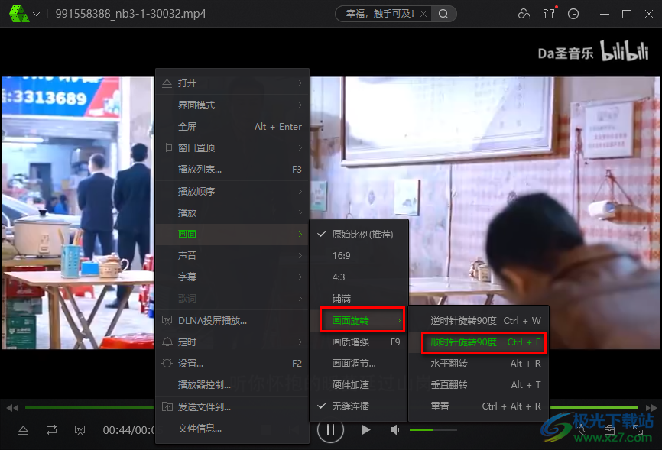Open 播放器控制... menu entry

point(232,384)
